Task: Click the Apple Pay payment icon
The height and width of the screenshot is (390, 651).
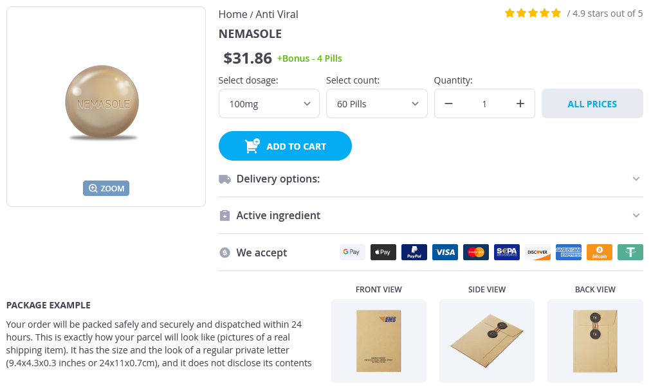Action: point(383,253)
